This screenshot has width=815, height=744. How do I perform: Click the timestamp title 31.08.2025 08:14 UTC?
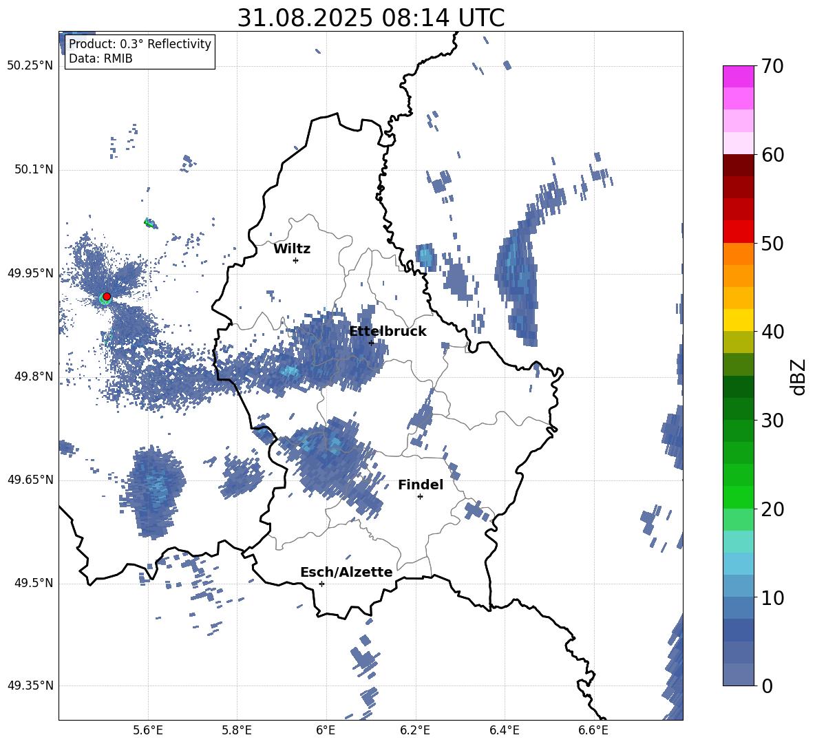click(371, 18)
